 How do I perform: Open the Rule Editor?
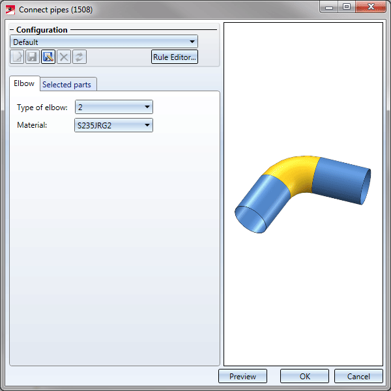click(174, 57)
